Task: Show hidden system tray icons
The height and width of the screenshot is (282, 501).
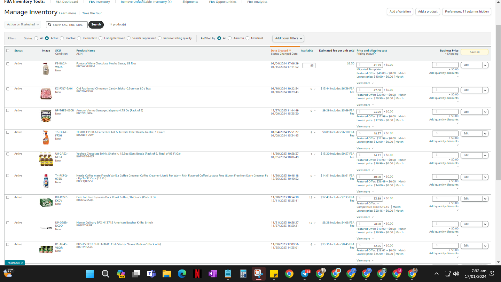Action: pyautogui.click(x=437, y=274)
